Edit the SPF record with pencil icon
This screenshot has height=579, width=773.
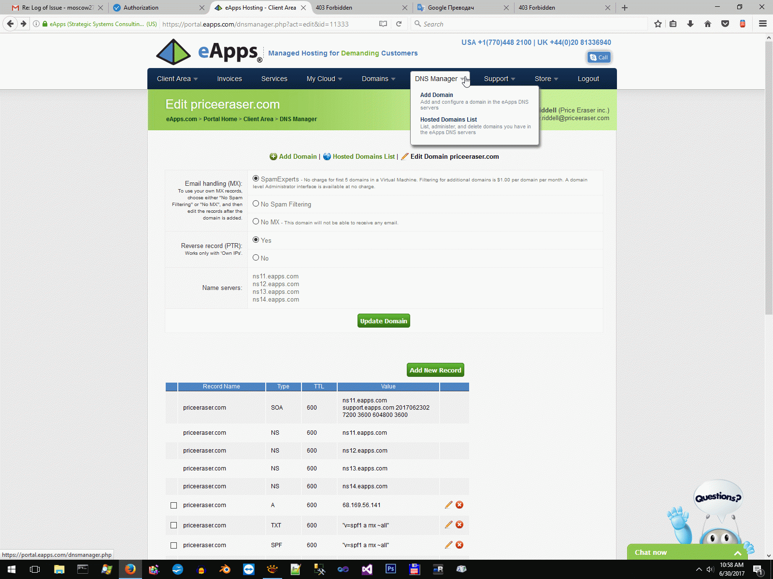(449, 545)
